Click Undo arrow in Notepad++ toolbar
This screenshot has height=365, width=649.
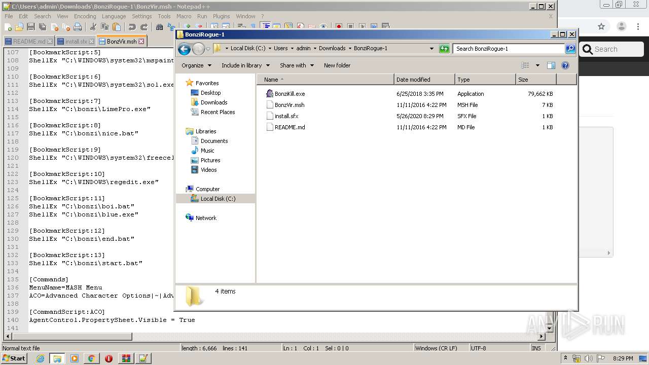coord(132,26)
